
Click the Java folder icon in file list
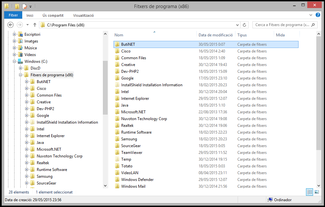[117, 105]
